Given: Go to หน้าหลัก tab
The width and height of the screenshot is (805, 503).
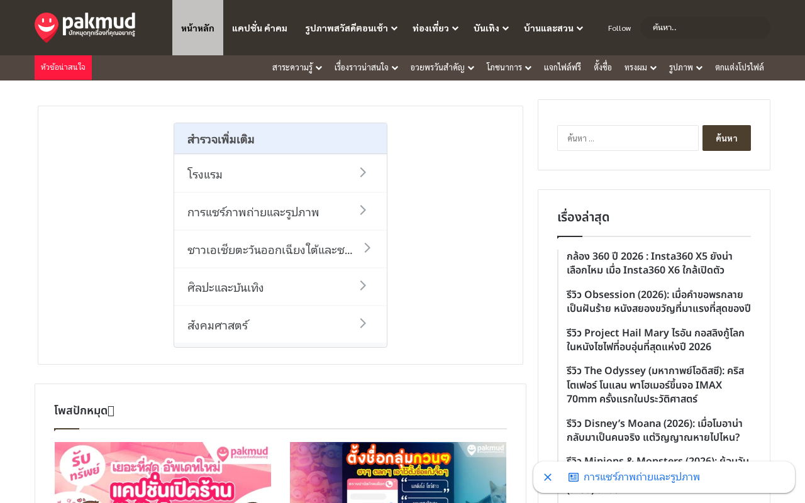Looking at the screenshot, I should [197, 28].
